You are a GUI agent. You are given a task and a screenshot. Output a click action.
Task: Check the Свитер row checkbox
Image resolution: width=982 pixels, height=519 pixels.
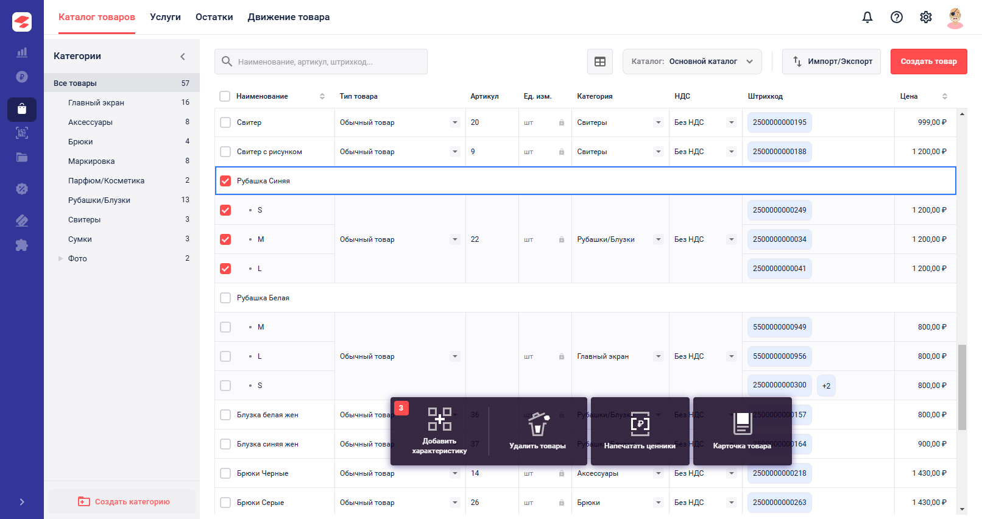click(225, 122)
